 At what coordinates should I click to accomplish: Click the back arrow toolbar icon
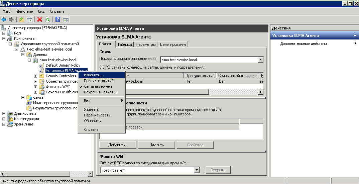pyautogui.click(x=4, y=19)
